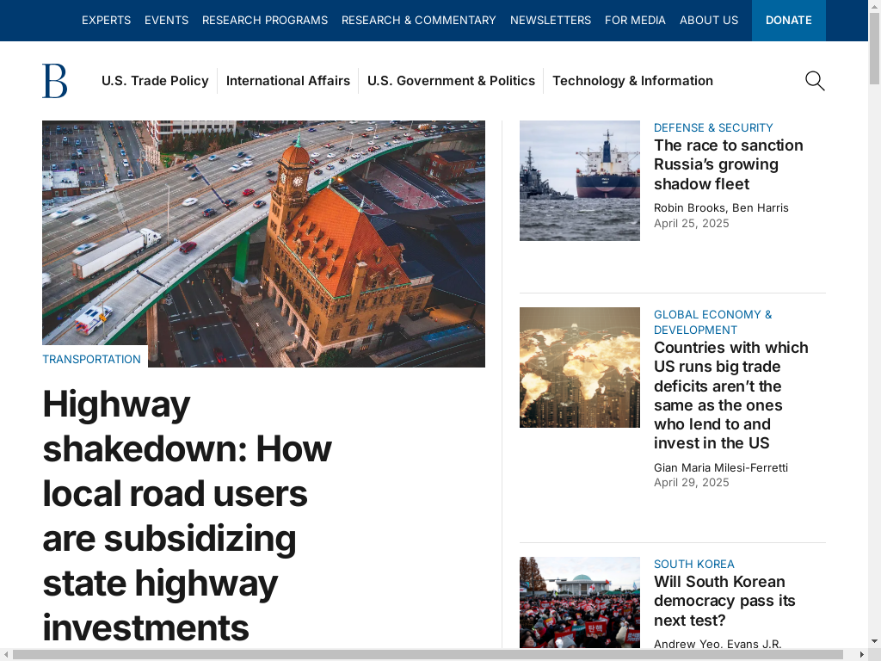Screen dimensions: 881x661
Task: Go to Events in top navigation
Action: coord(166,21)
